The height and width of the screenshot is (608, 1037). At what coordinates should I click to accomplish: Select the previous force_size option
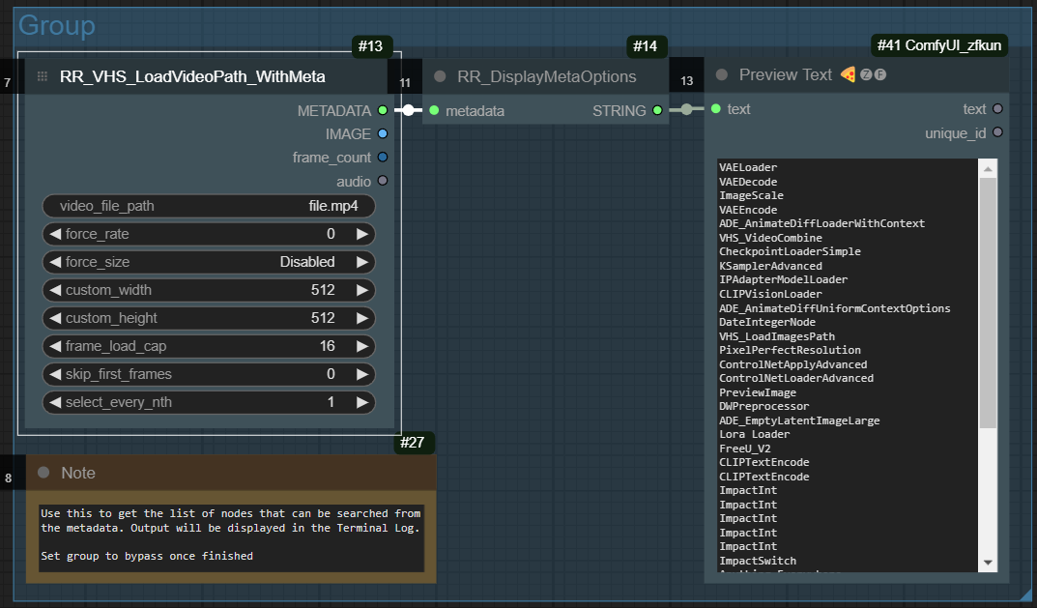pos(55,262)
